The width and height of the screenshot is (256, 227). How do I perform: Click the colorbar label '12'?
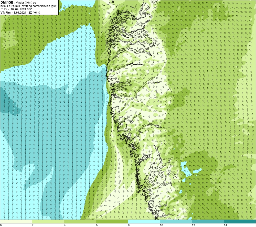click(x=193, y=225)
